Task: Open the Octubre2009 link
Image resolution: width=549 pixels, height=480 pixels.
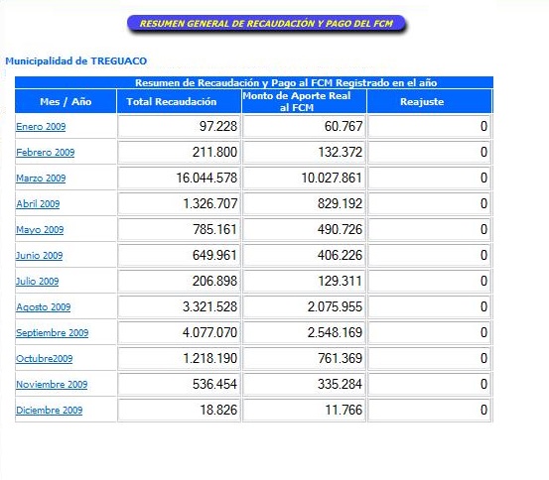Action: click(45, 359)
